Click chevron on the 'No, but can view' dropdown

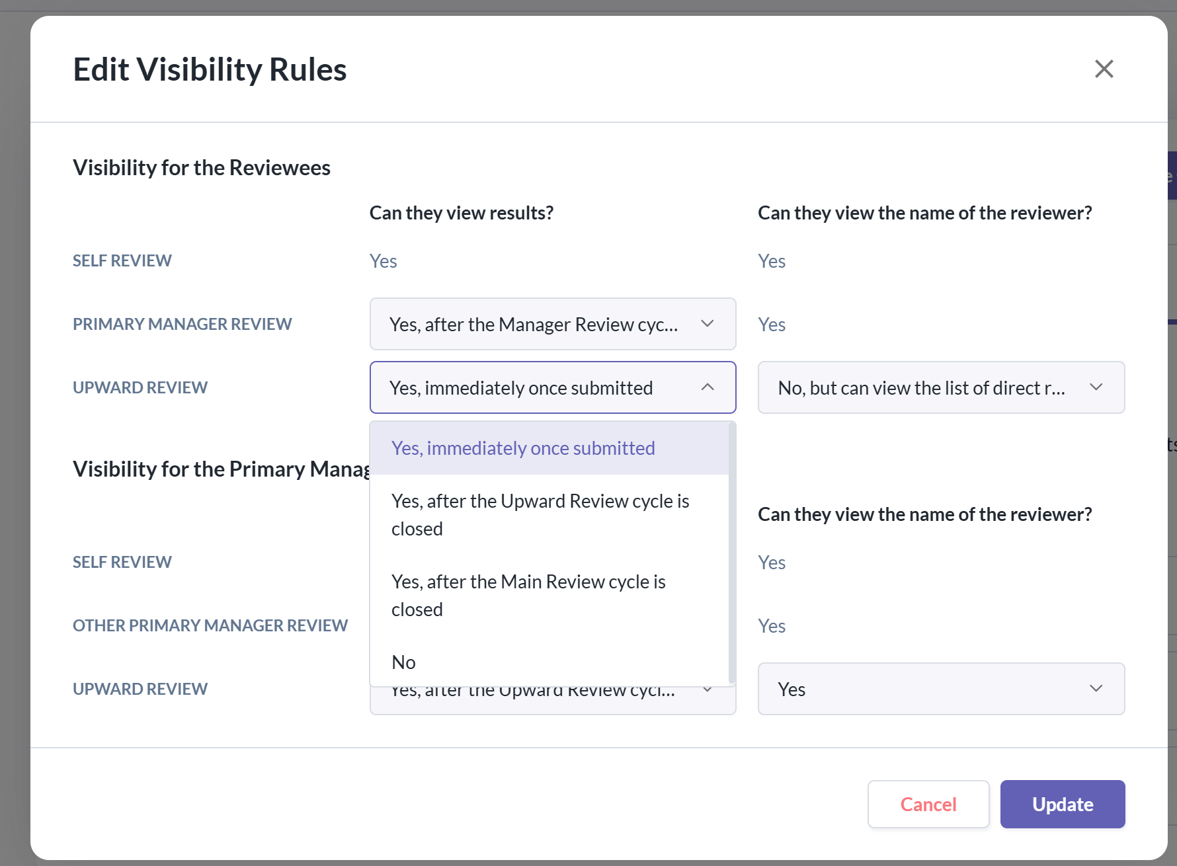(1096, 387)
